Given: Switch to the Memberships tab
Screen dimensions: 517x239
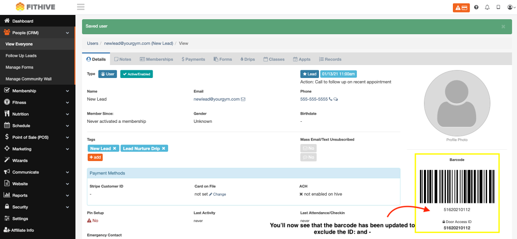Looking at the screenshot, I should point(156,59).
